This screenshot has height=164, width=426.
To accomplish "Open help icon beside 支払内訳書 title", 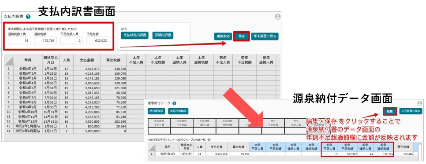I will click(x=28, y=17).
